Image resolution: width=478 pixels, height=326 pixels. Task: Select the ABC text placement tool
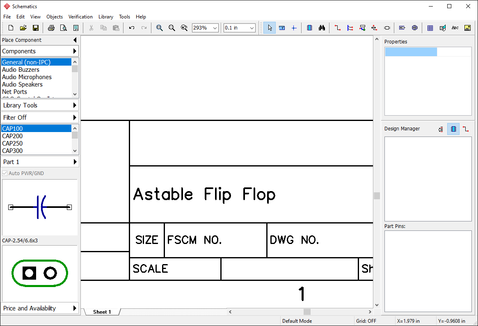point(455,28)
